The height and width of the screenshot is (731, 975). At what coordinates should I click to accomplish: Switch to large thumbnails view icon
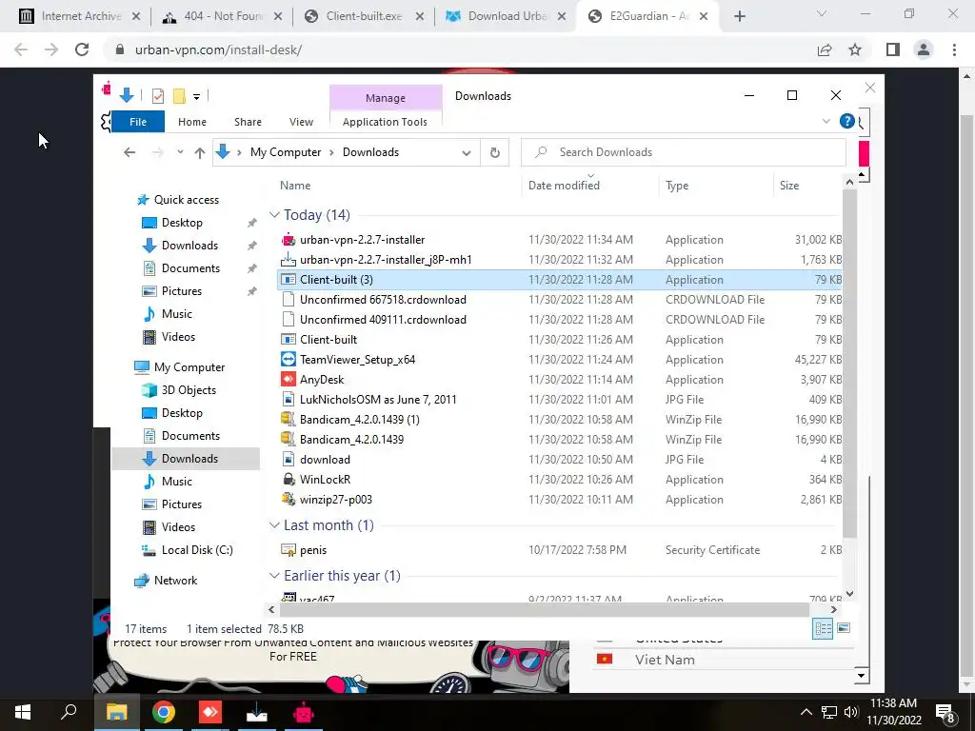pos(844,628)
